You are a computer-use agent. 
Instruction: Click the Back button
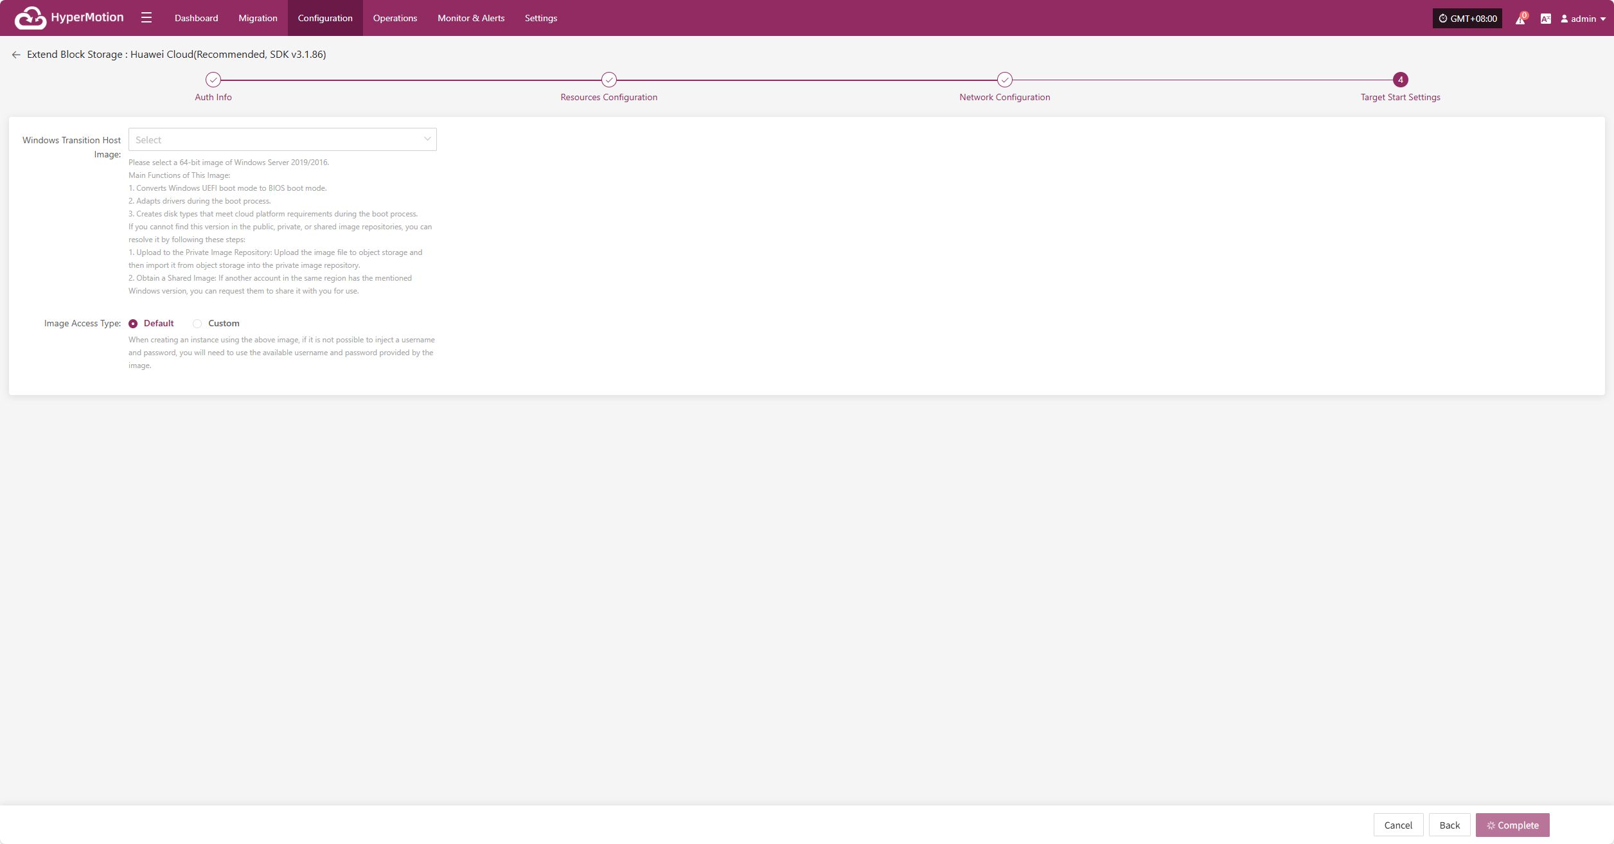click(1450, 825)
